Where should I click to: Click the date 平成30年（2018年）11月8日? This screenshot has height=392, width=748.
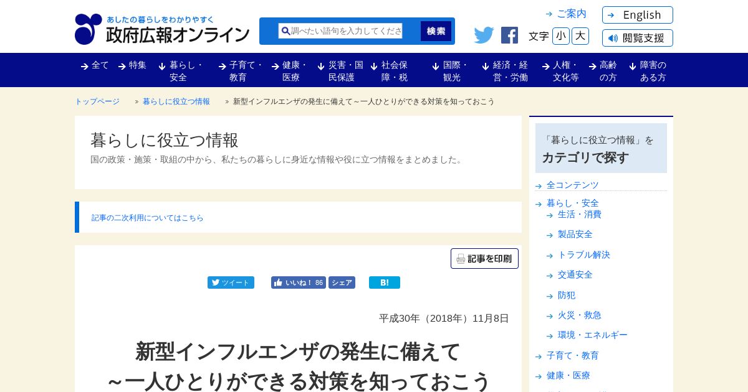point(444,318)
